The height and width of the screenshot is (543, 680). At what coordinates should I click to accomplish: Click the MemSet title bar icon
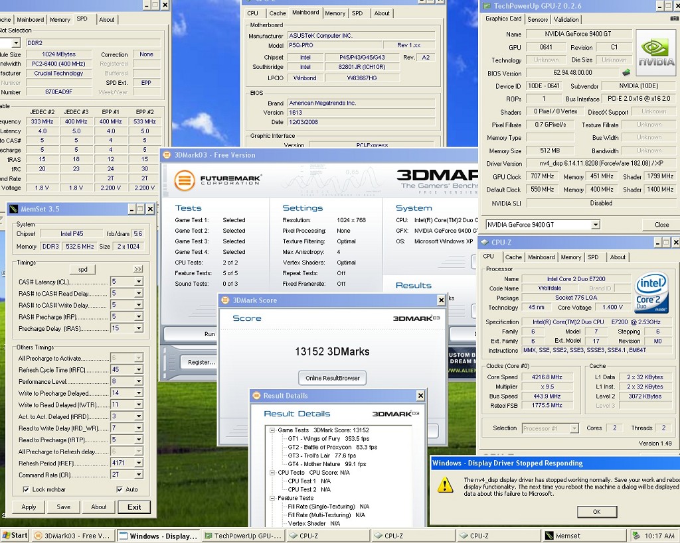tap(13, 209)
